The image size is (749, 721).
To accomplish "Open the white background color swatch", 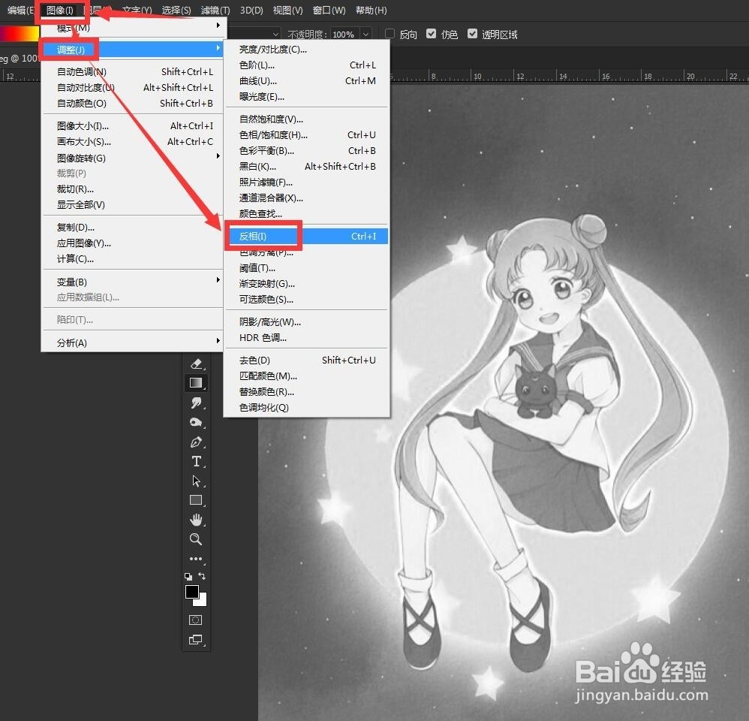I will pyautogui.click(x=202, y=602).
